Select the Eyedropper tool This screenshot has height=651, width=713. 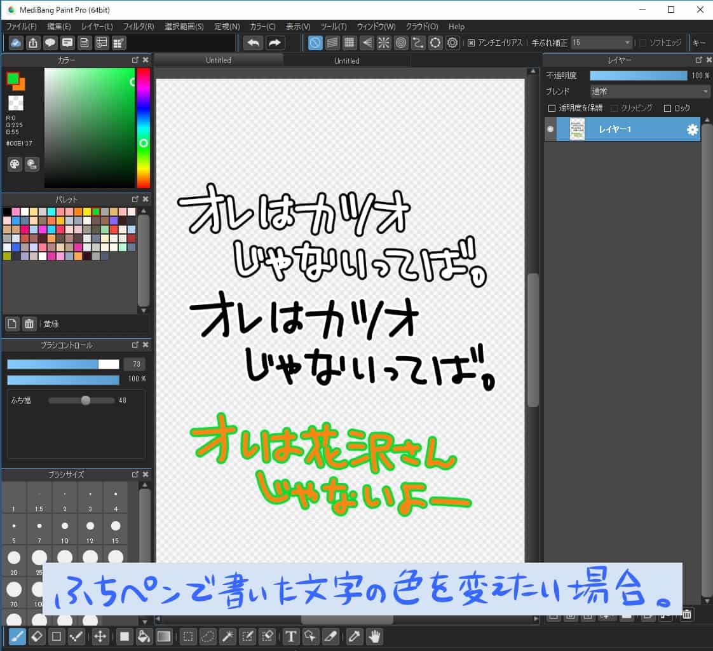(354, 636)
